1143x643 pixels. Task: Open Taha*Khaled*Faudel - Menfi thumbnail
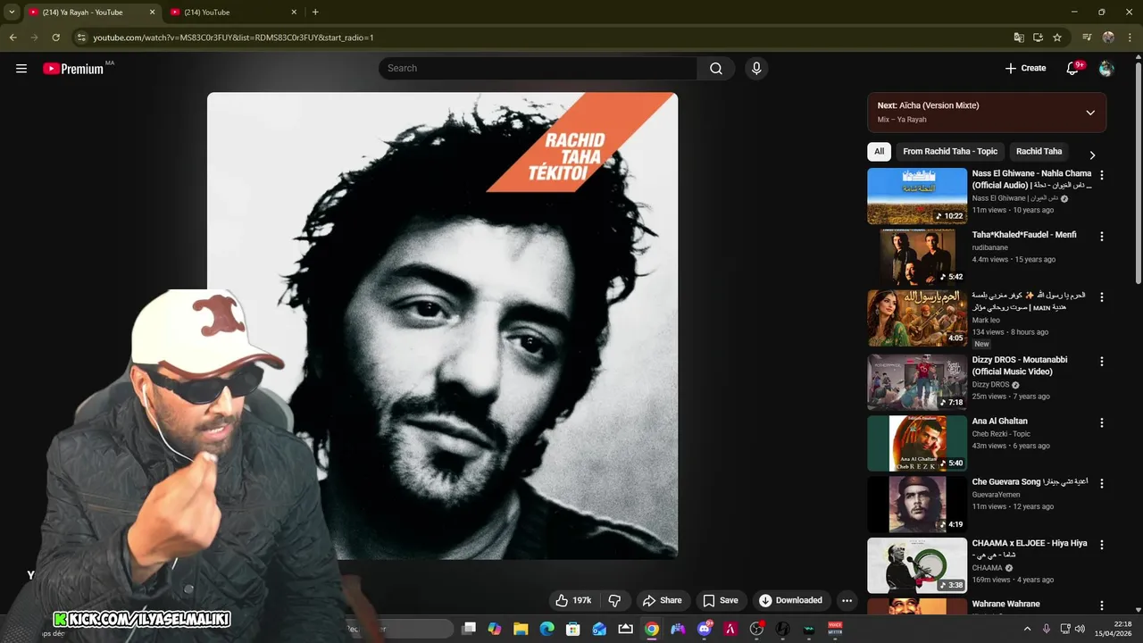click(917, 257)
